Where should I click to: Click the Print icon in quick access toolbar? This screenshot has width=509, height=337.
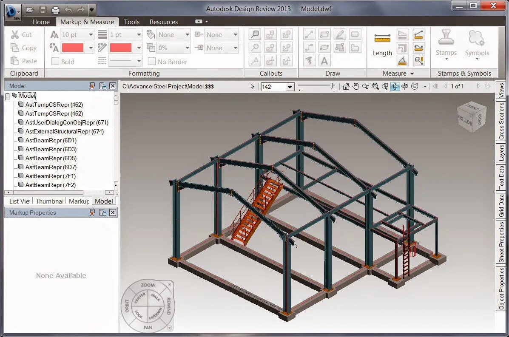pyautogui.click(x=56, y=10)
